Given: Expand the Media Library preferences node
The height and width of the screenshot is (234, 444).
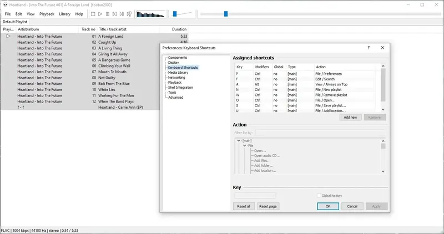Looking at the screenshot, I should click(x=165, y=73).
